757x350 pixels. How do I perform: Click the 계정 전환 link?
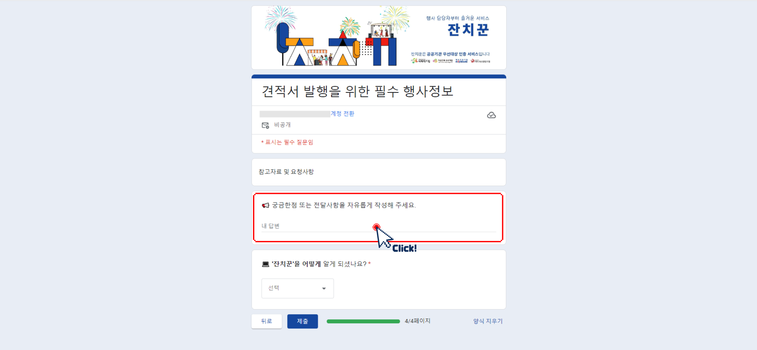coord(342,114)
